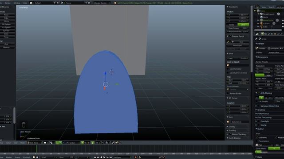The width and height of the screenshot is (284, 159).
Task: Open the viewport Mesh menu
Action: (x=23, y=143)
